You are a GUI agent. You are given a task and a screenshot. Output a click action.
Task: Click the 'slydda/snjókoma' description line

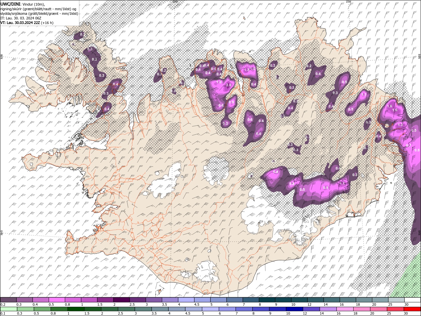coord(39,13)
